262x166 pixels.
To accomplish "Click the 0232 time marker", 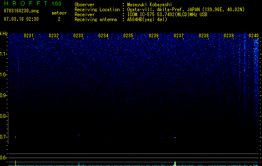I will (x=54, y=35).
